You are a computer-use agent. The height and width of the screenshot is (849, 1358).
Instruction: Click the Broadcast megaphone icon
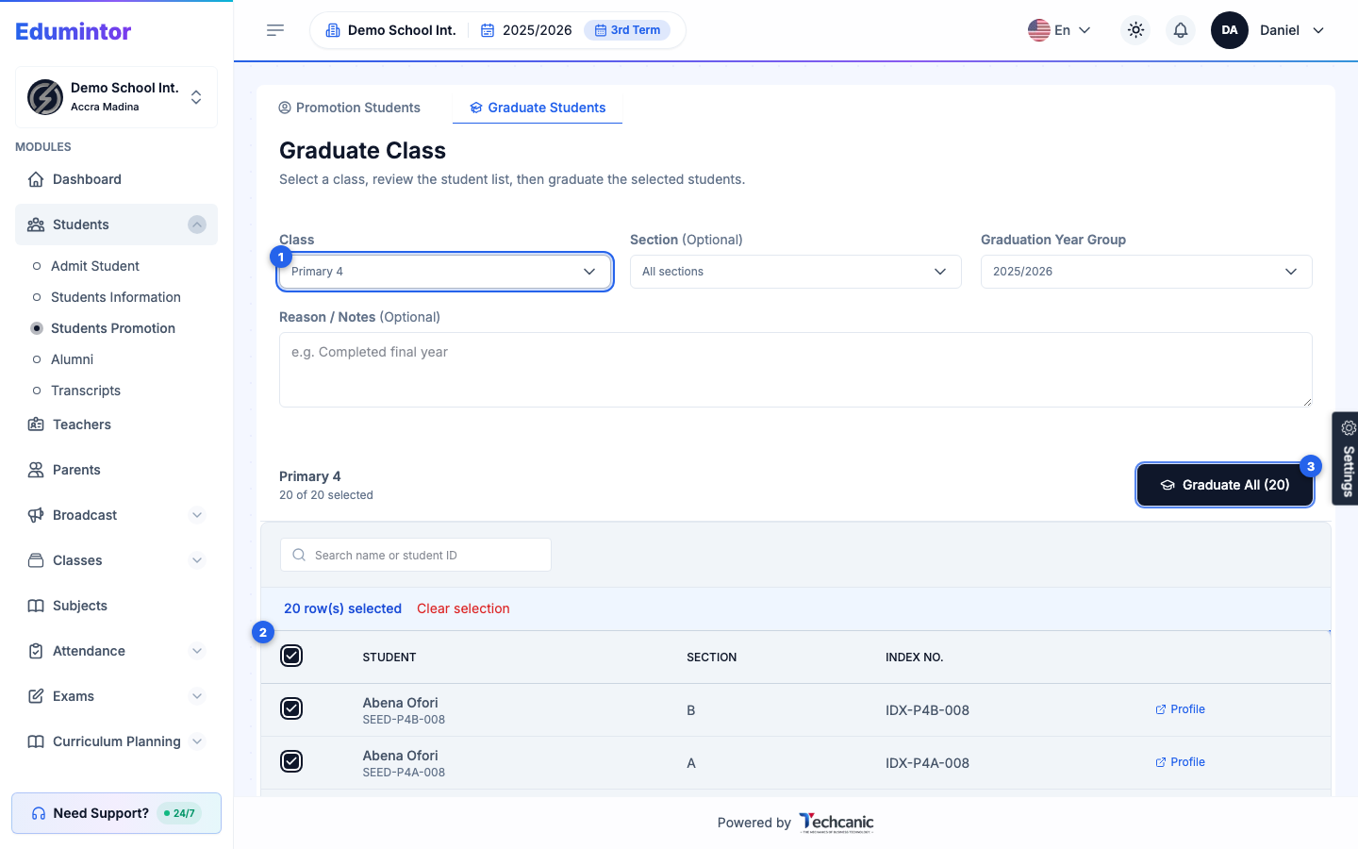[x=36, y=515]
